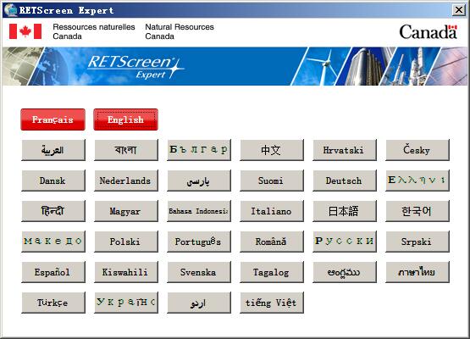Select the Română button

272,242
